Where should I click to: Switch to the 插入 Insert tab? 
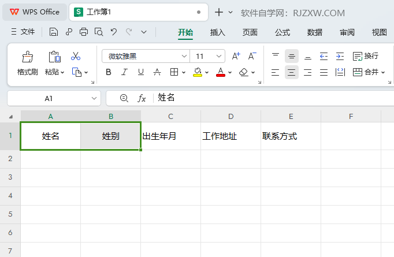[218, 32]
